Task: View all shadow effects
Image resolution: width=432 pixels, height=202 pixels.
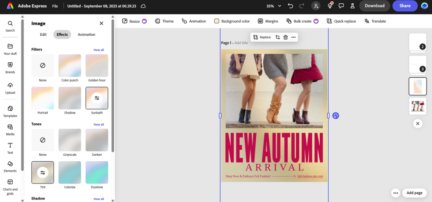Action: (x=99, y=199)
